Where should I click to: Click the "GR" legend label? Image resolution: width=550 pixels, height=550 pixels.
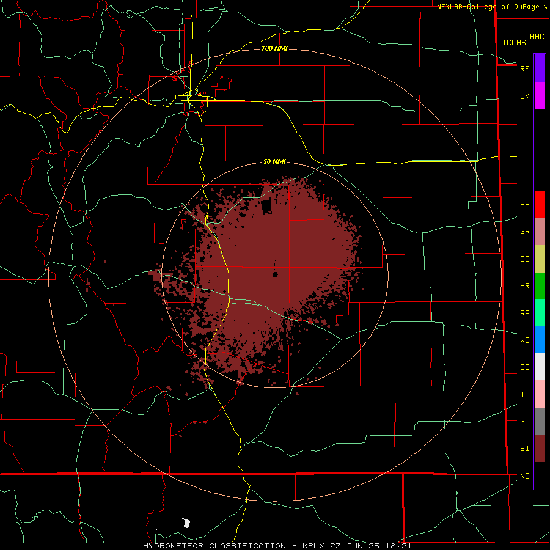point(524,232)
